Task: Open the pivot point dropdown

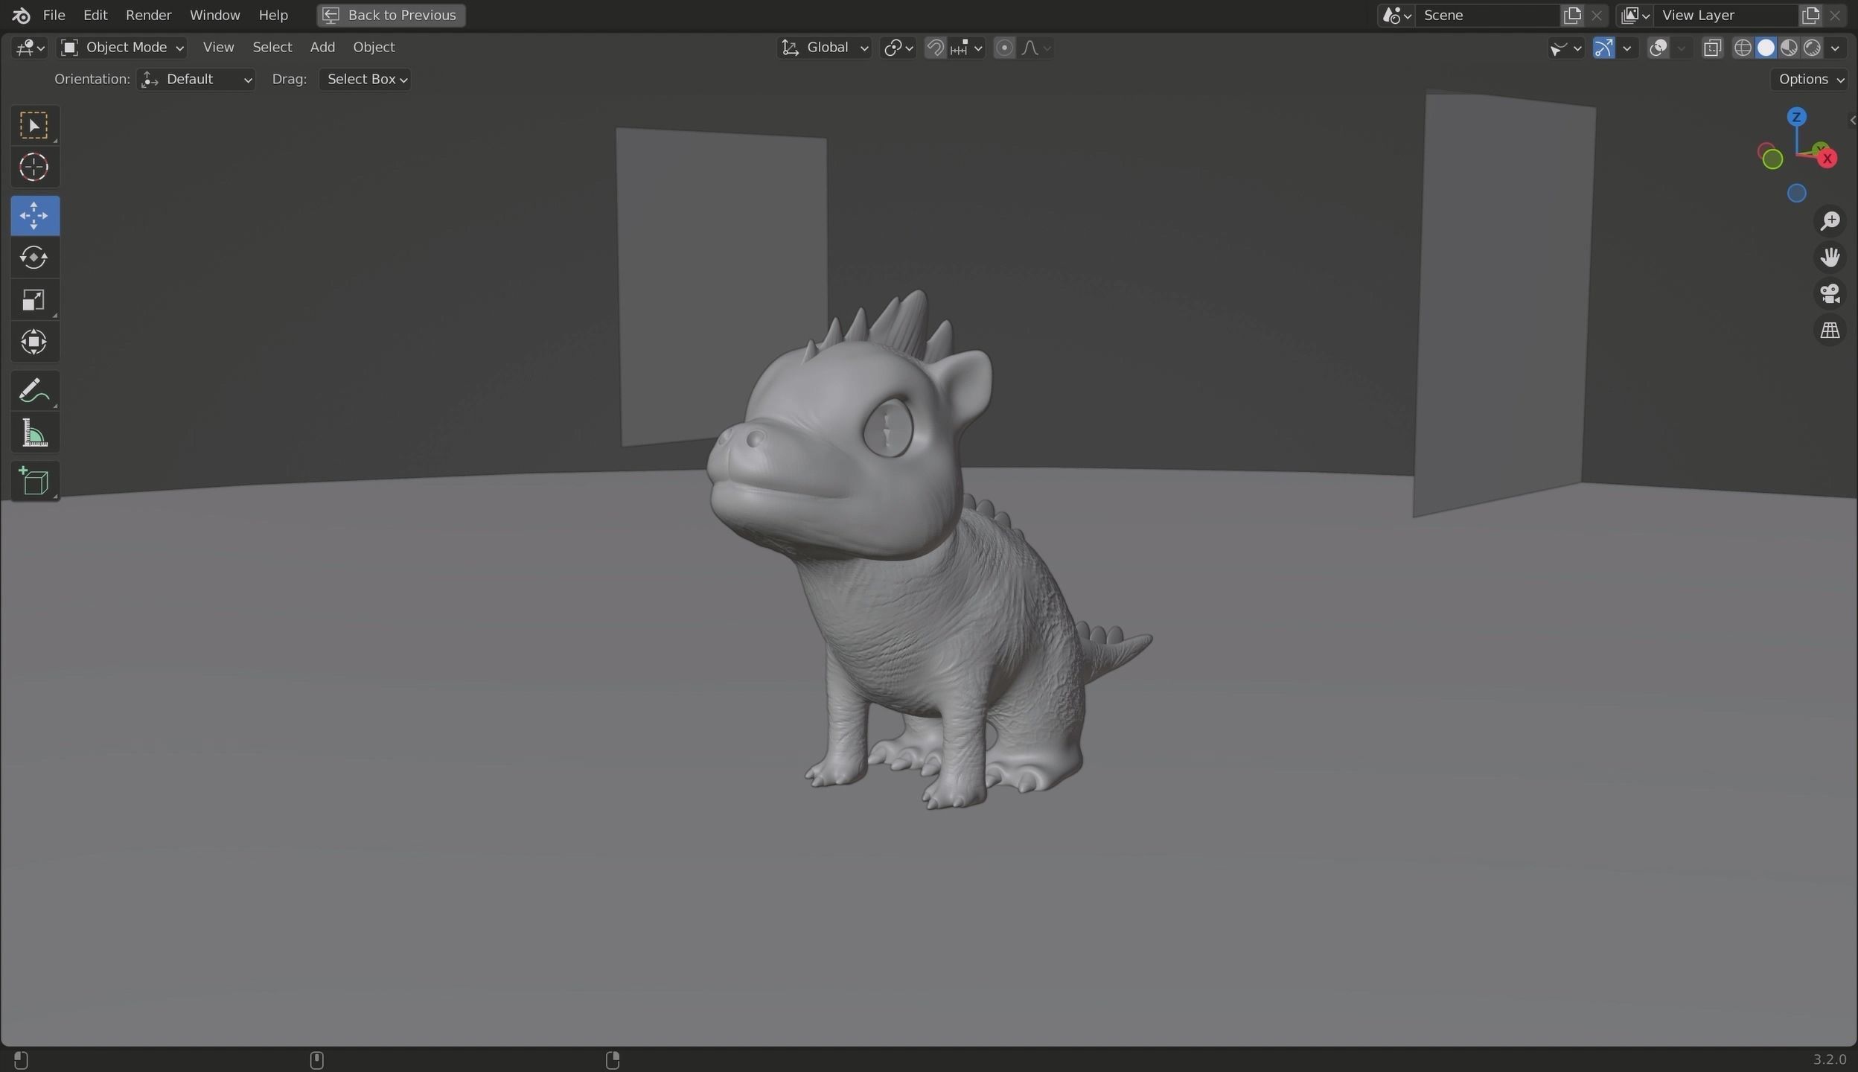Action: pyautogui.click(x=898, y=48)
